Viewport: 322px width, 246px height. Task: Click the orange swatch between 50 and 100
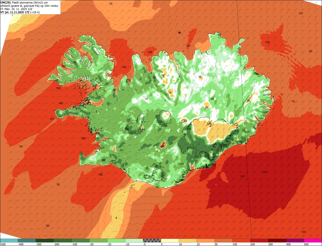(223, 240)
